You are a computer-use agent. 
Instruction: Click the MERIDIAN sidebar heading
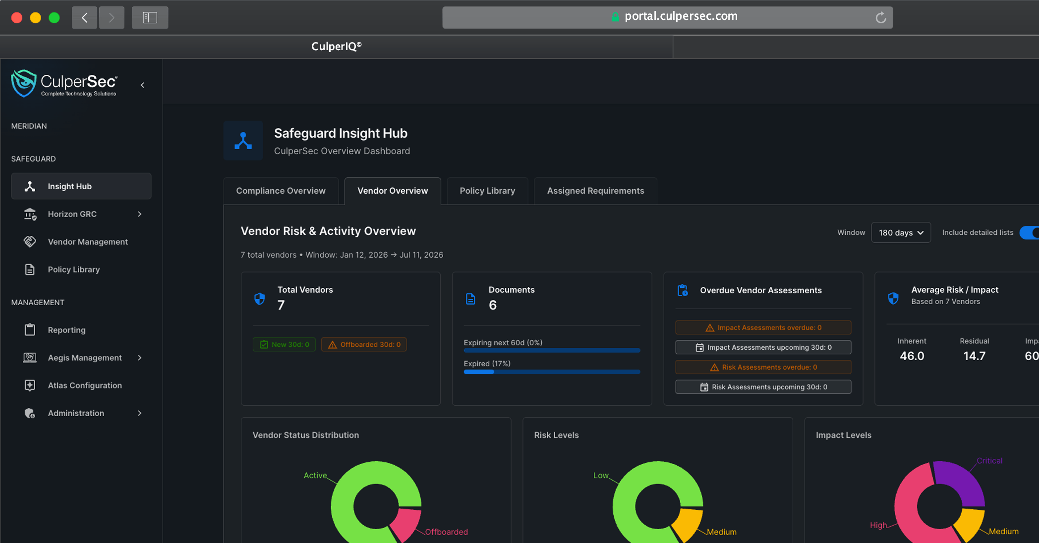[x=29, y=126]
